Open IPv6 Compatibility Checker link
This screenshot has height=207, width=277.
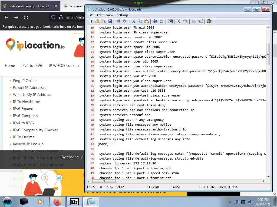tap(35, 130)
